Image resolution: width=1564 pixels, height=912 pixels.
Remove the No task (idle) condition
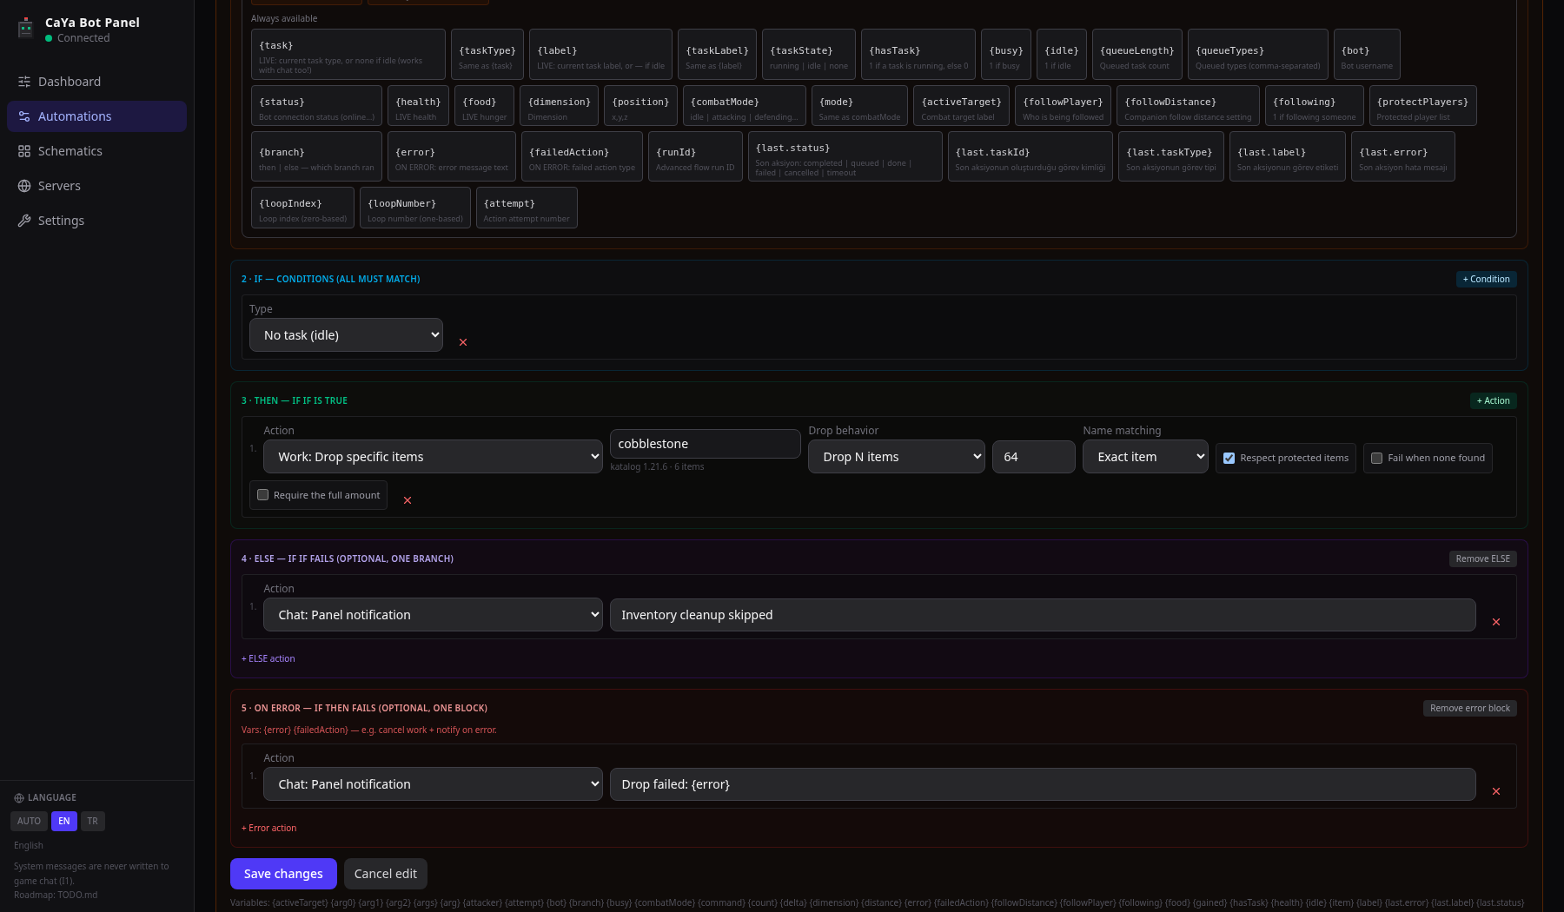[463, 342]
